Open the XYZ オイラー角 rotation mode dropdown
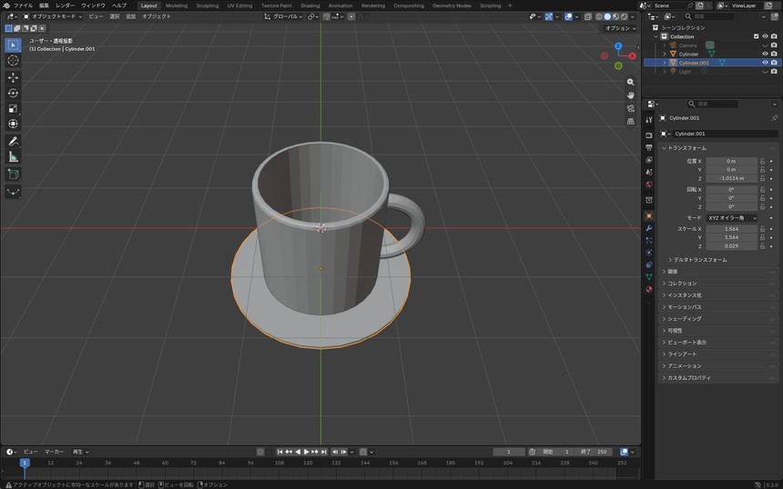The image size is (783, 489). (x=732, y=218)
